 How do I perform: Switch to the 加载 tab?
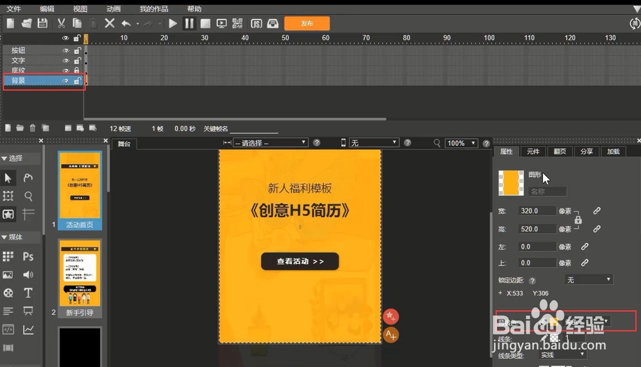[613, 151]
